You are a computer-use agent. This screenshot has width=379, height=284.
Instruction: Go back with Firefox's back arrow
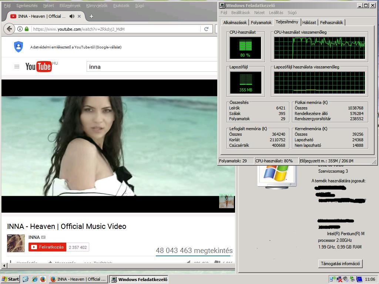pyautogui.click(x=9, y=29)
